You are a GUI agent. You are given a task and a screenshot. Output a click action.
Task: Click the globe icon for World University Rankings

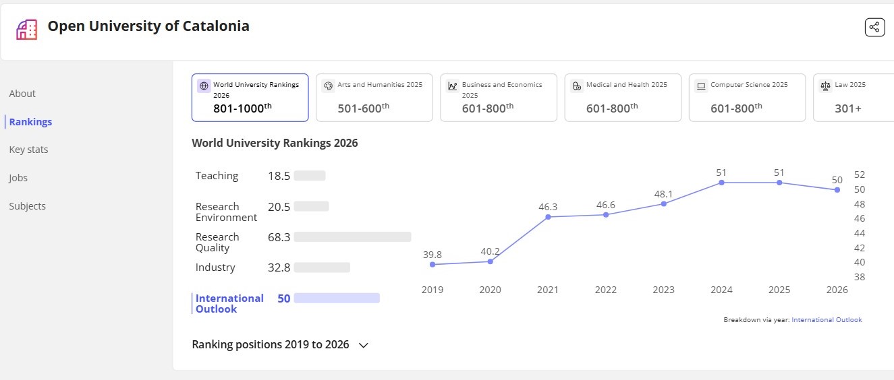pos(204,86)
